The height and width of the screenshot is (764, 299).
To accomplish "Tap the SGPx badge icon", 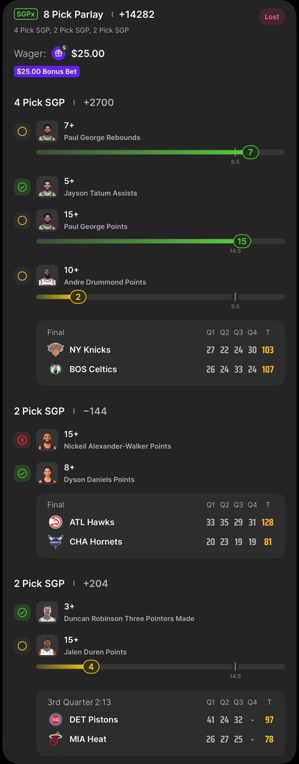I will pyautogui.click(x=25, y=15).
